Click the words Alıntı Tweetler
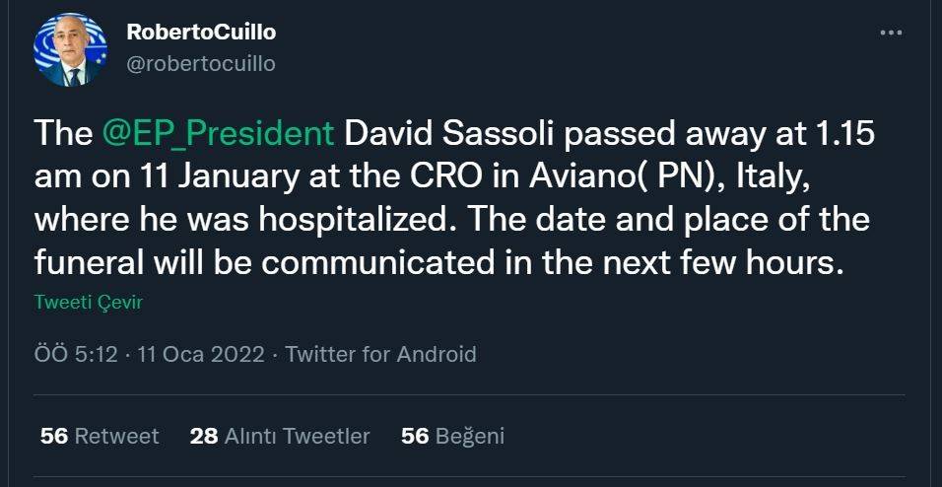 tap(297, 436)
